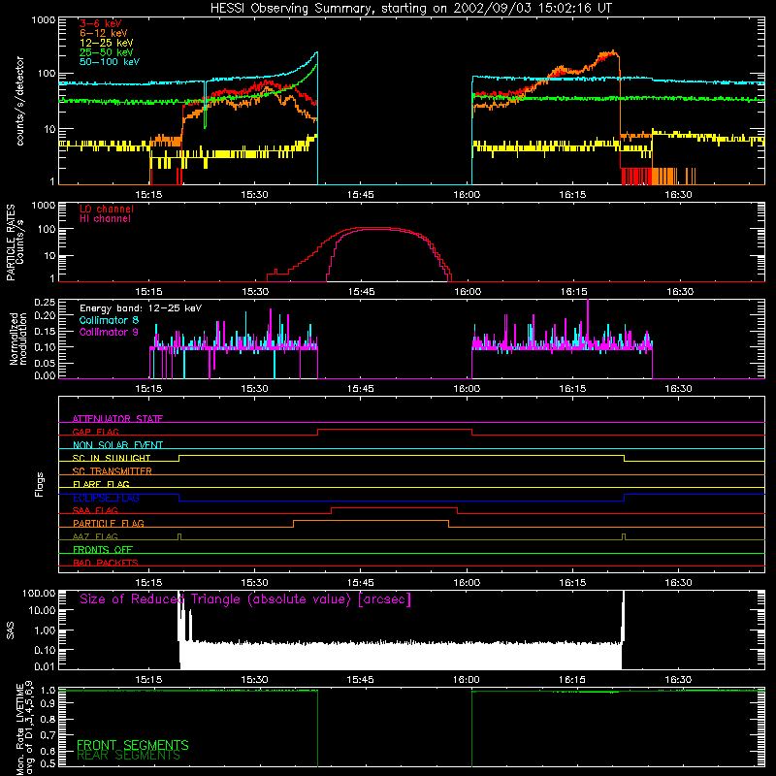Select the "REAR SEGMENTS" legend label
This screenshot has width=776, height=776.
coord(128,756)
